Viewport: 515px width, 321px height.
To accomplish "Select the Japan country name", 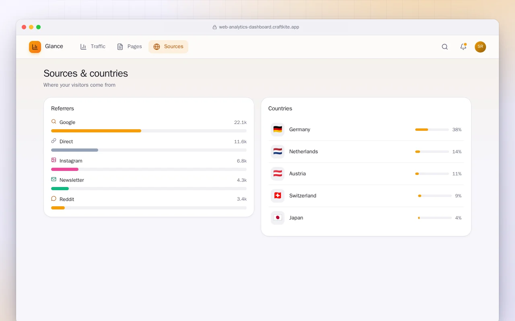I will (296, 218).
